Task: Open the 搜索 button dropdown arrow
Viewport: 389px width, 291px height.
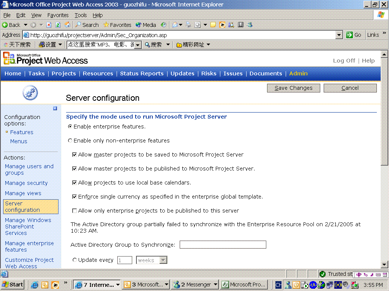Action: tap(168, 45)
